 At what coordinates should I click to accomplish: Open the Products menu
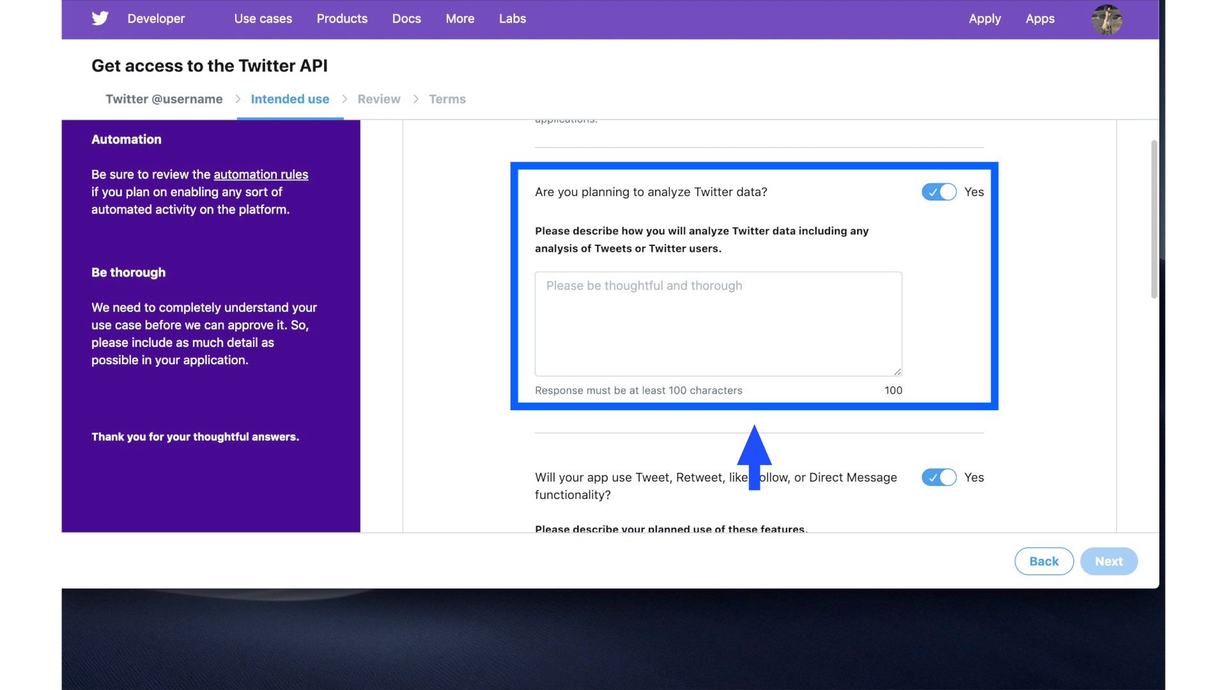click(x=342, y=19)
